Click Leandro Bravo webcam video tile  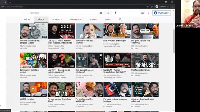[x=191, y=14]
